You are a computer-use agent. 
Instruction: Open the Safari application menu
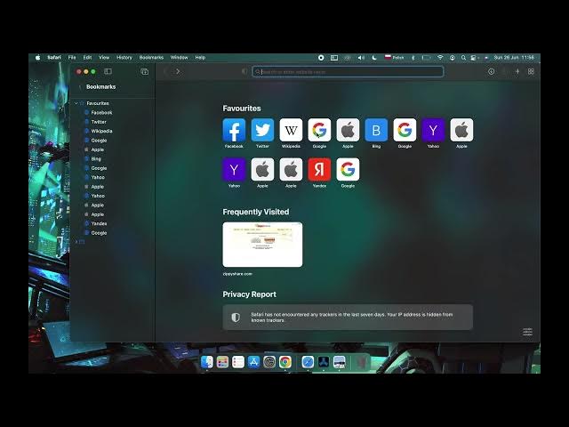54,57
